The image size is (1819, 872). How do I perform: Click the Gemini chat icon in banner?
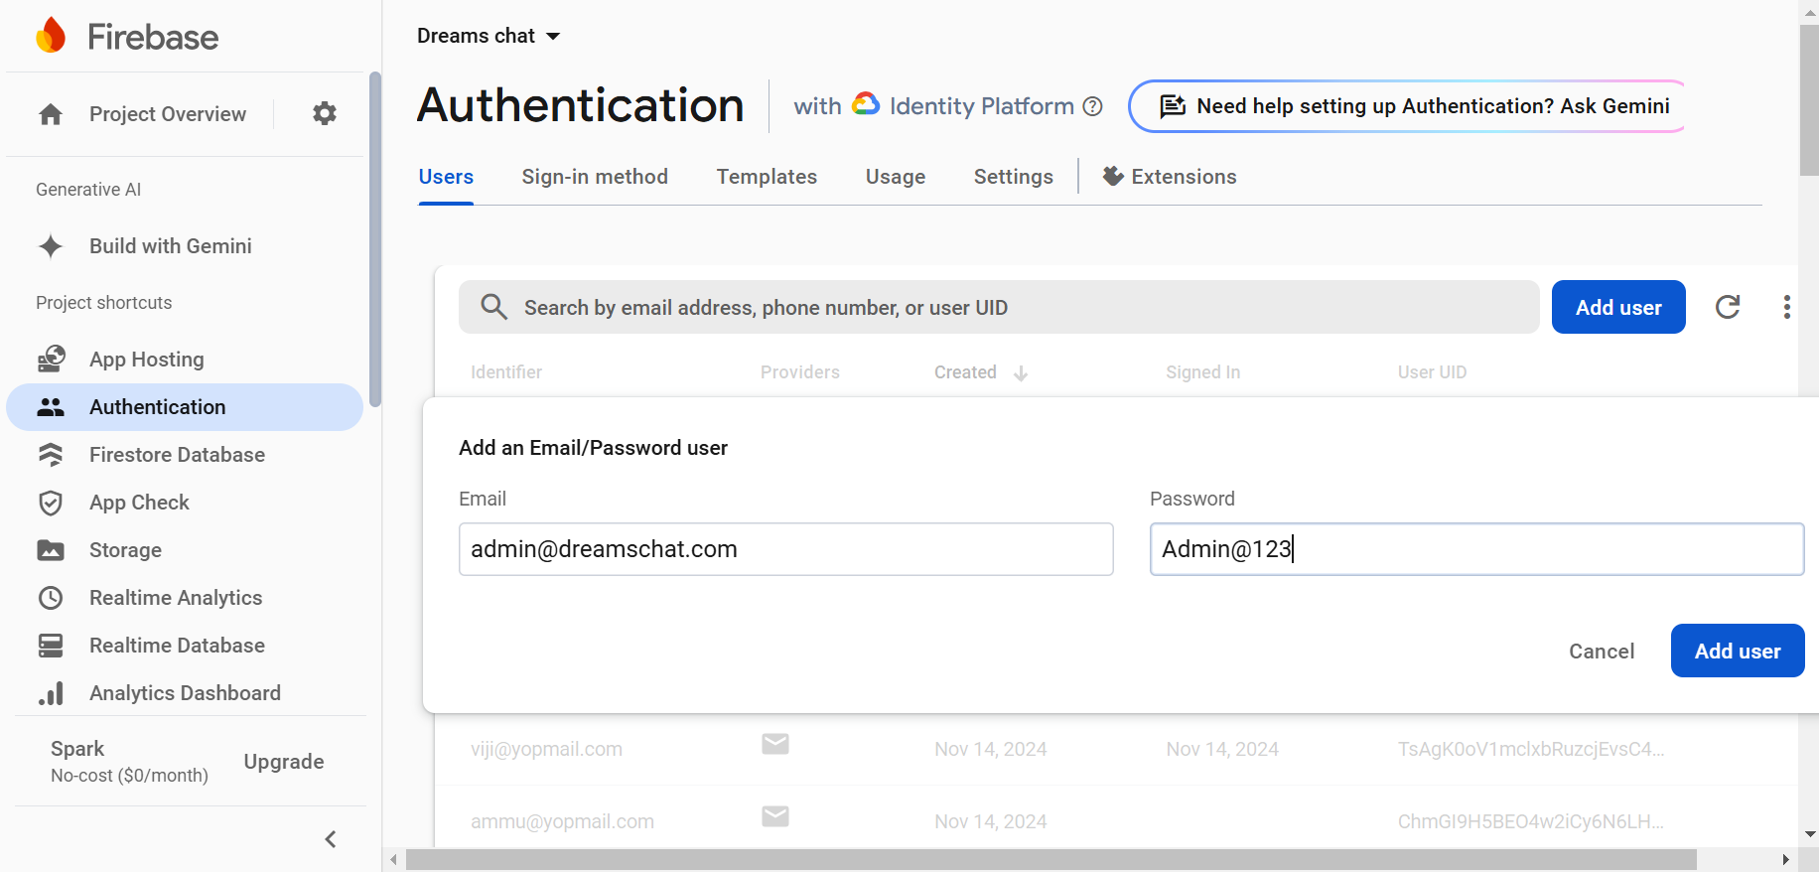(1173, 106)
